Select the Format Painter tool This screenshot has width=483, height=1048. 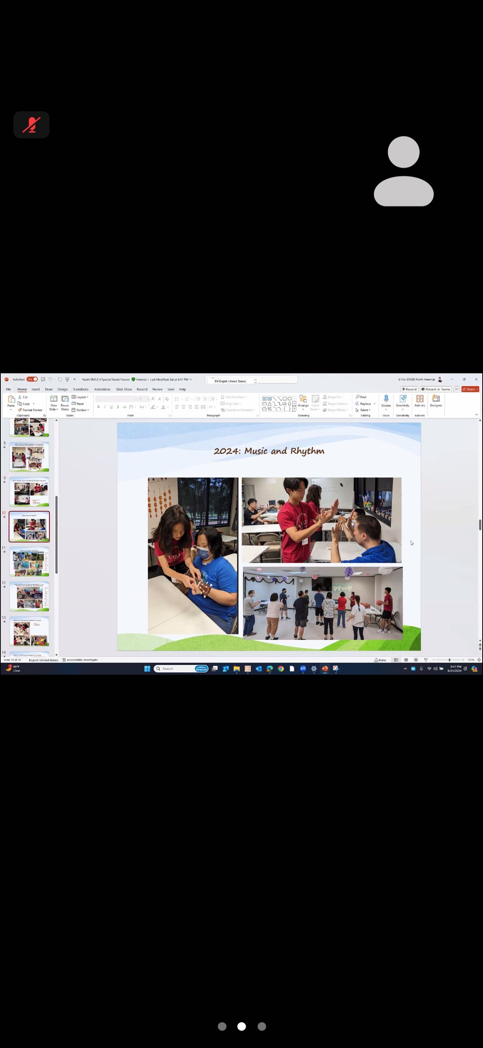point(30,410)
